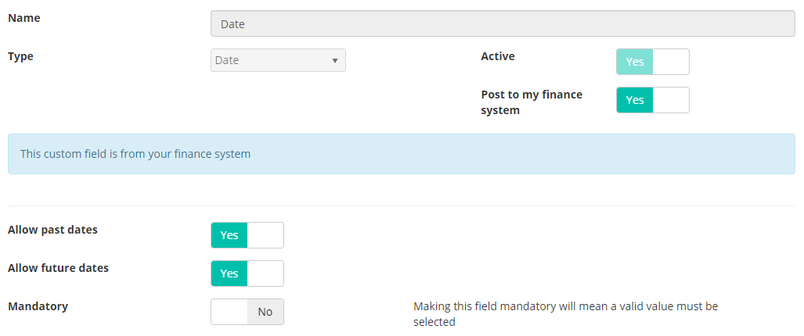The height and width of the screenshot is (336, 804).
Task: Click the "Allow future dates" label
Action: [x=59, y=268]
